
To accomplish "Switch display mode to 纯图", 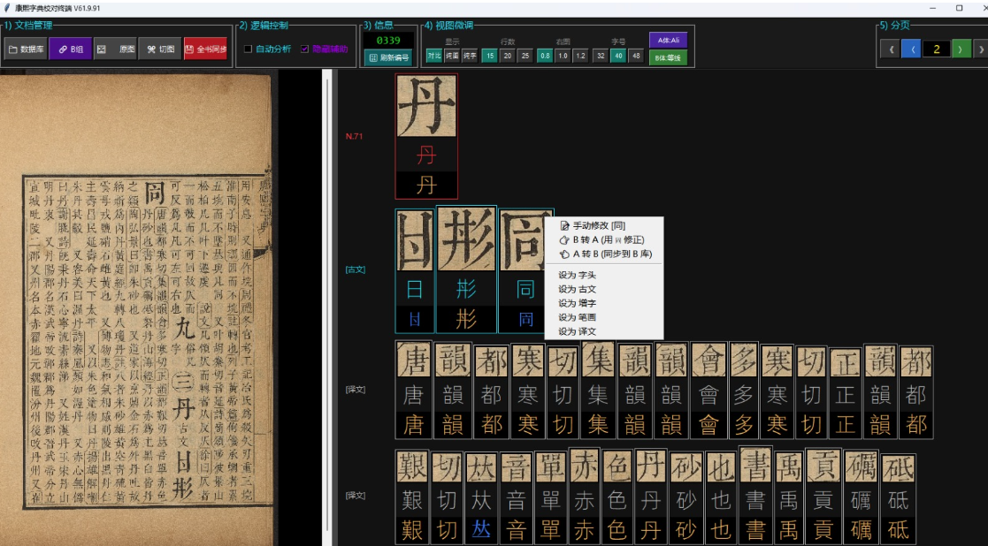I will 452,56.
